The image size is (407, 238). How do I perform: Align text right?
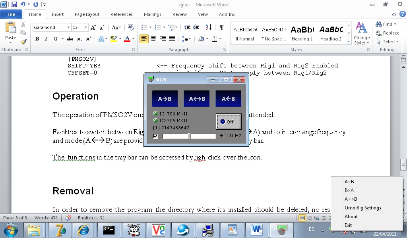[x=163, y=39]
